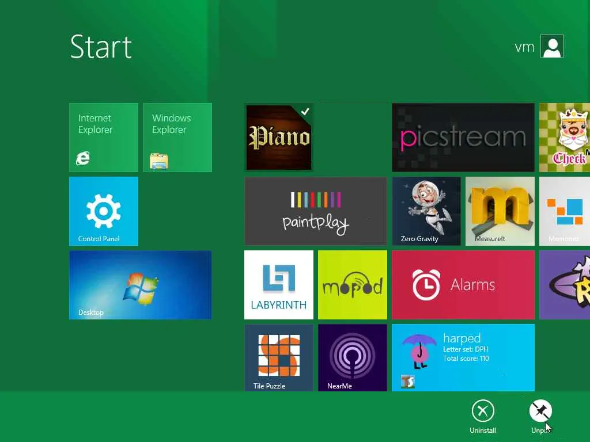
Task: Open the Control Panel gear tile
Action: [x=104, y=211]
